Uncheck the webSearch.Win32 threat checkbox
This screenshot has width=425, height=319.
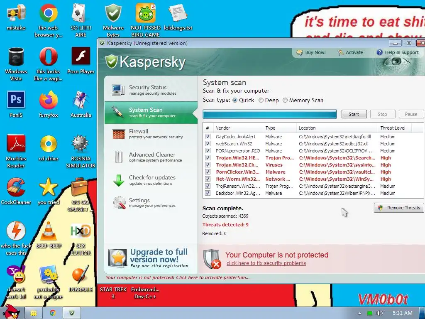coord(208,143)
